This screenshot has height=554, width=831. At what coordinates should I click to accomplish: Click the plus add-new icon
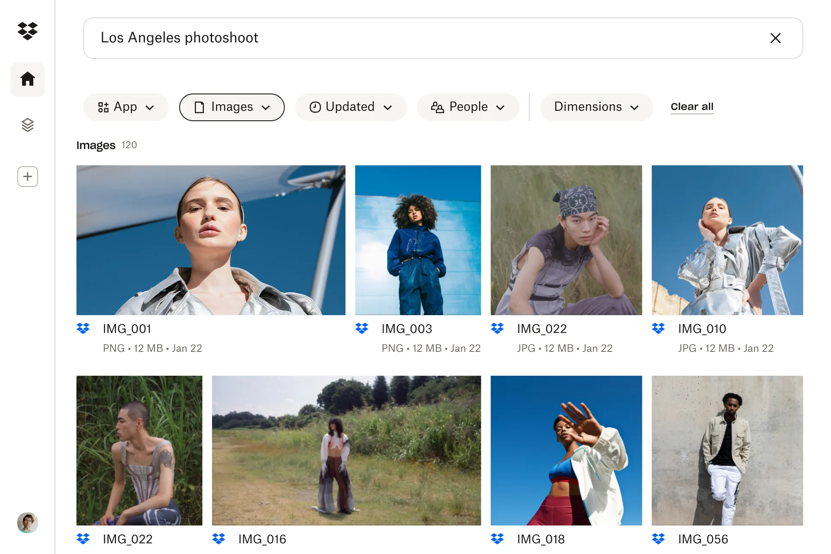pos(28,177)
